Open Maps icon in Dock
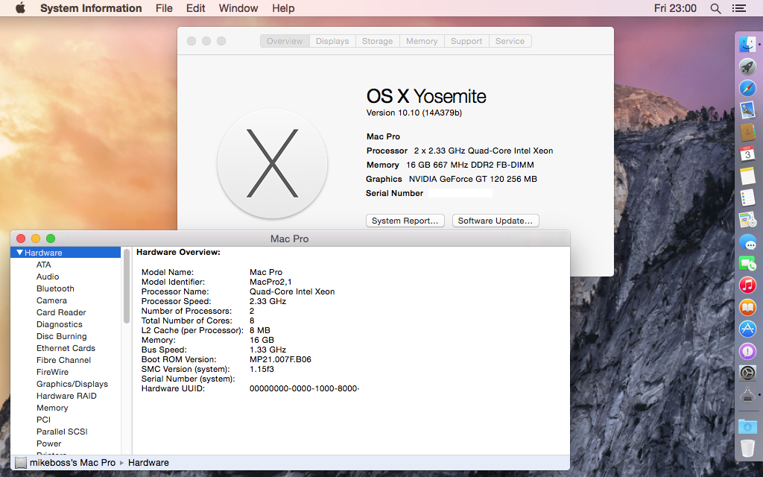The image size is (763, 477). click(x=747, y=220)
